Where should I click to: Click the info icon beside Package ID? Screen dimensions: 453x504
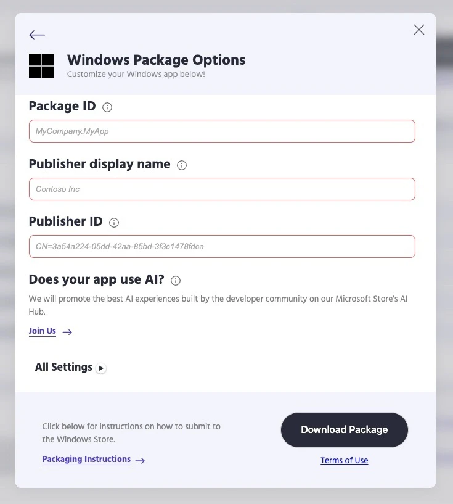pos(107,107)
